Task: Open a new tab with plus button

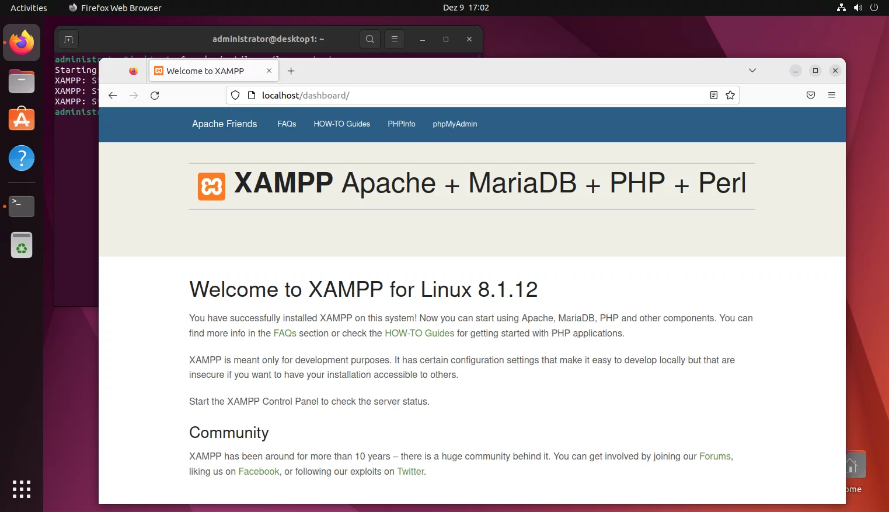Action: click(x=291, y=71)
